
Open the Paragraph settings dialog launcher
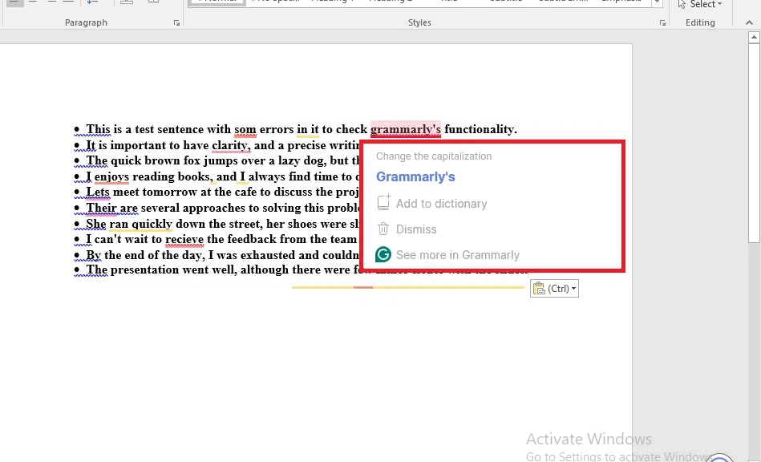(x=176, y=22)
